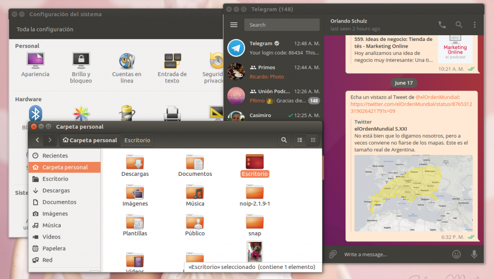Click the Carpeta personal path button
This screenshot has height=279, width=494.
(x=90, y=140)
